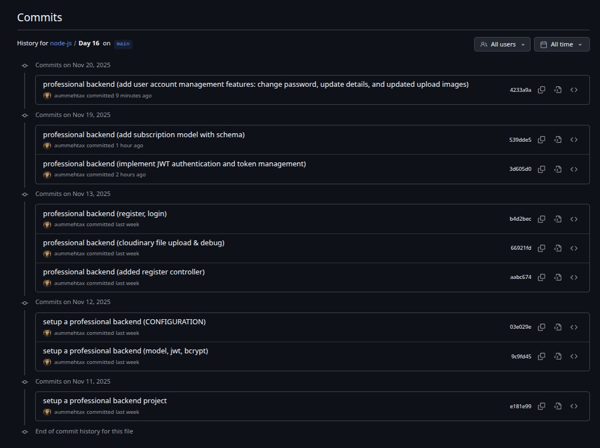The width and height of the screenshot is (600, 448).
Task: Browse repository at commit 9c9fd45
Action: 574,356
